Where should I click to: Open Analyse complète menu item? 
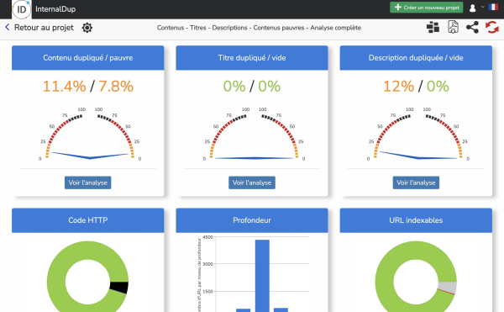click(335, 28)
